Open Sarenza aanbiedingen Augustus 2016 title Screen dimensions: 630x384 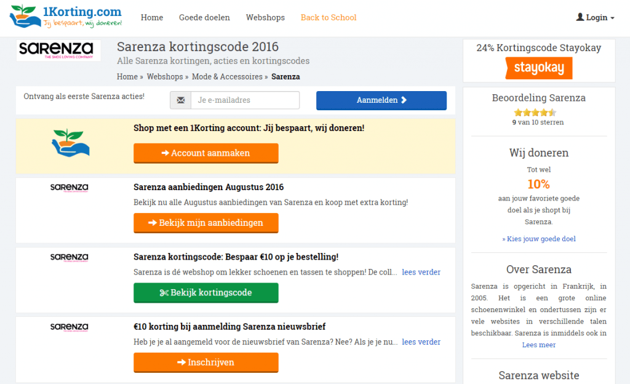coord(209,187)
